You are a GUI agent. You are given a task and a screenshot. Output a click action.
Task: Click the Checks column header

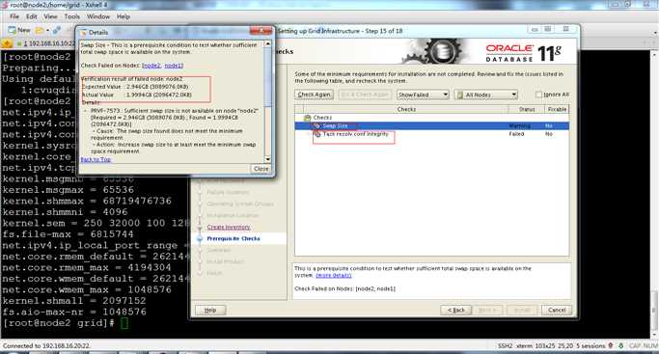click(x=406, y=109)
